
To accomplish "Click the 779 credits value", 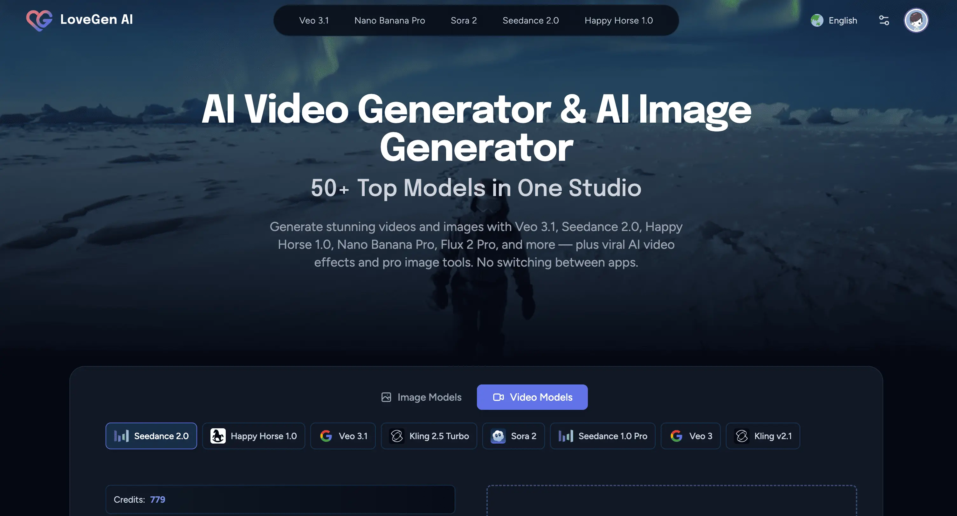I will tap(157, 499).
